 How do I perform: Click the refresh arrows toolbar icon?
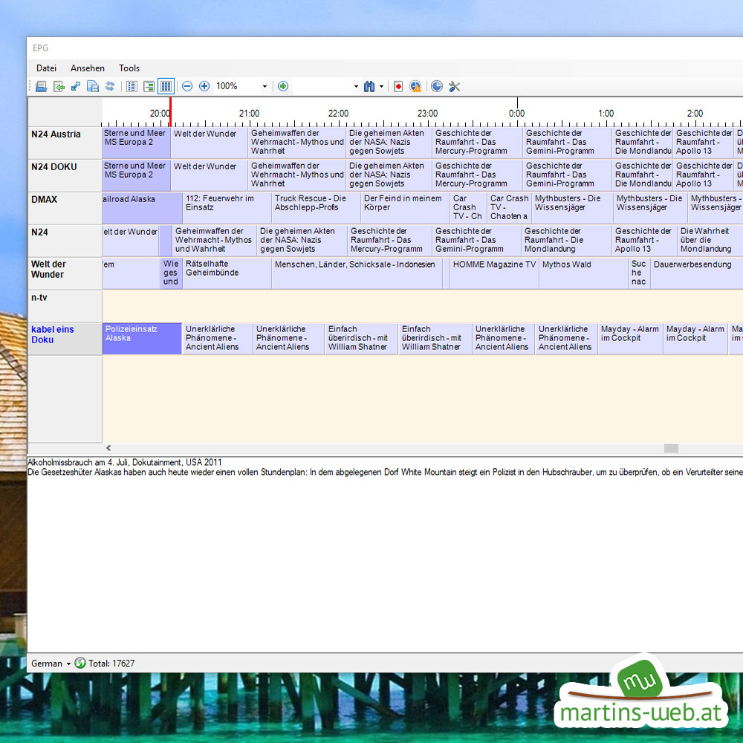tap(110, 86)
